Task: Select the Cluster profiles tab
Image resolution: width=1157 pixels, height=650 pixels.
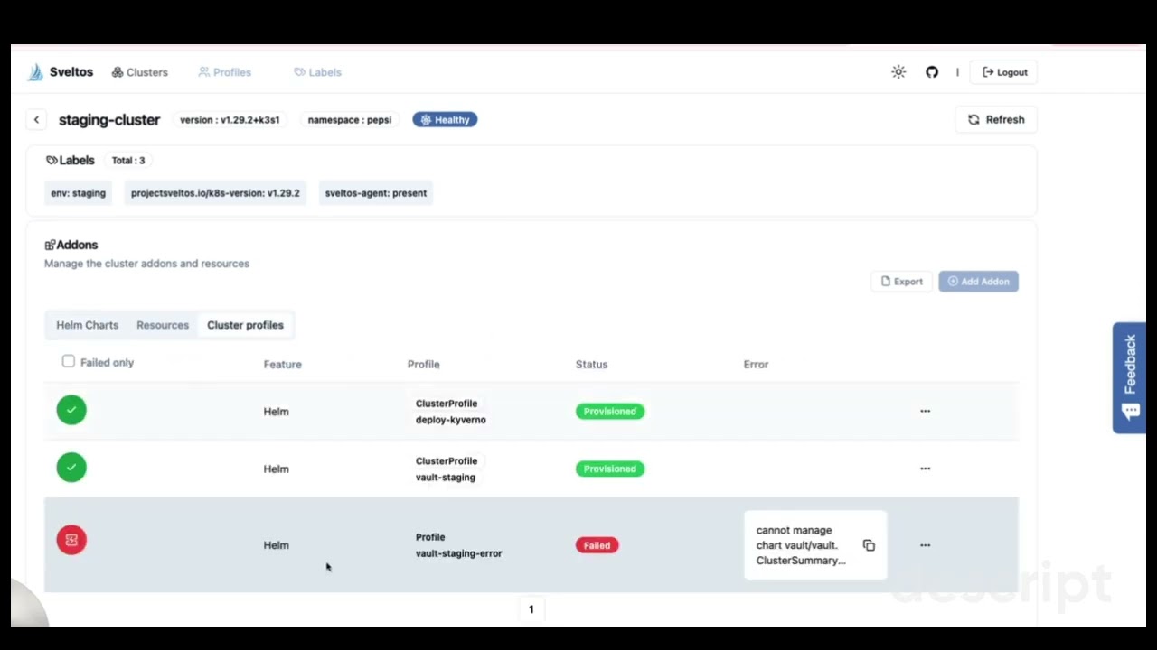Action: [x=245, y=325]
